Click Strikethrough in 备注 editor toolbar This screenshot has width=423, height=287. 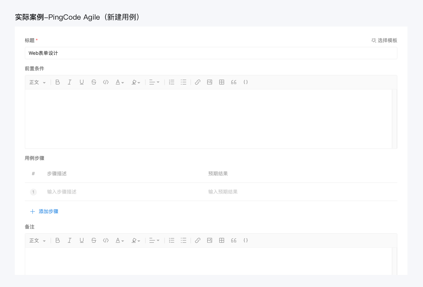(x=94, y=241)
